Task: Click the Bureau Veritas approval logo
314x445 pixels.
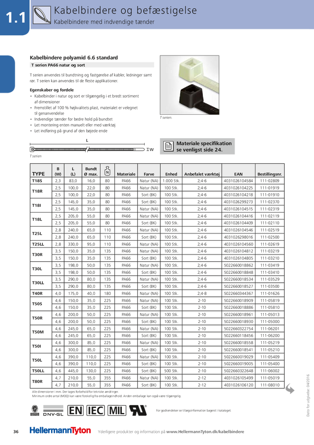Action: 34,410
